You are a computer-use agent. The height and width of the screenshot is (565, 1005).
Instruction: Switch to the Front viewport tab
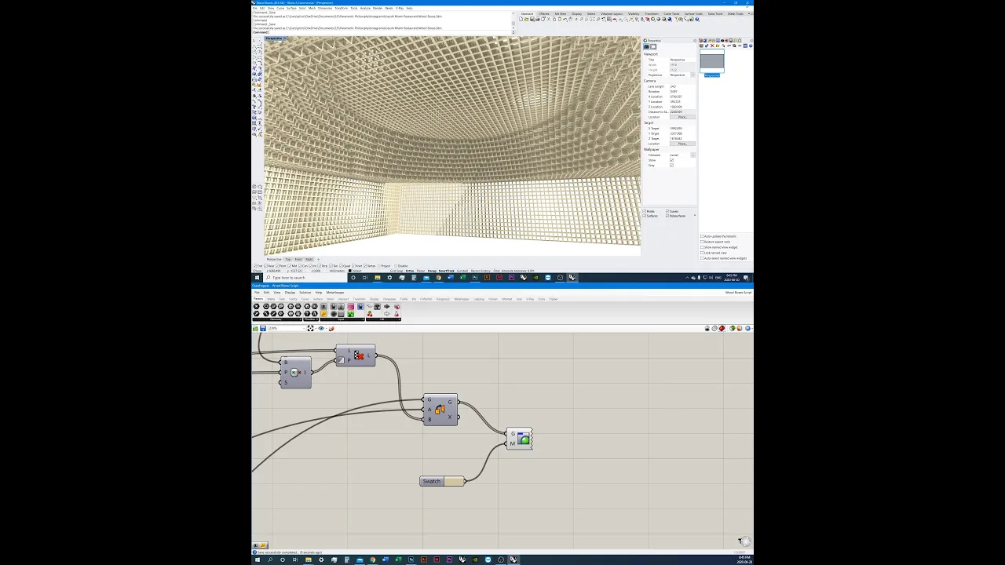(x=298, y=259)
